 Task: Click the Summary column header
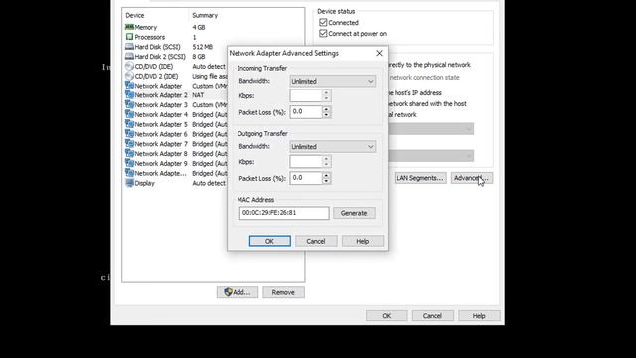205,15
